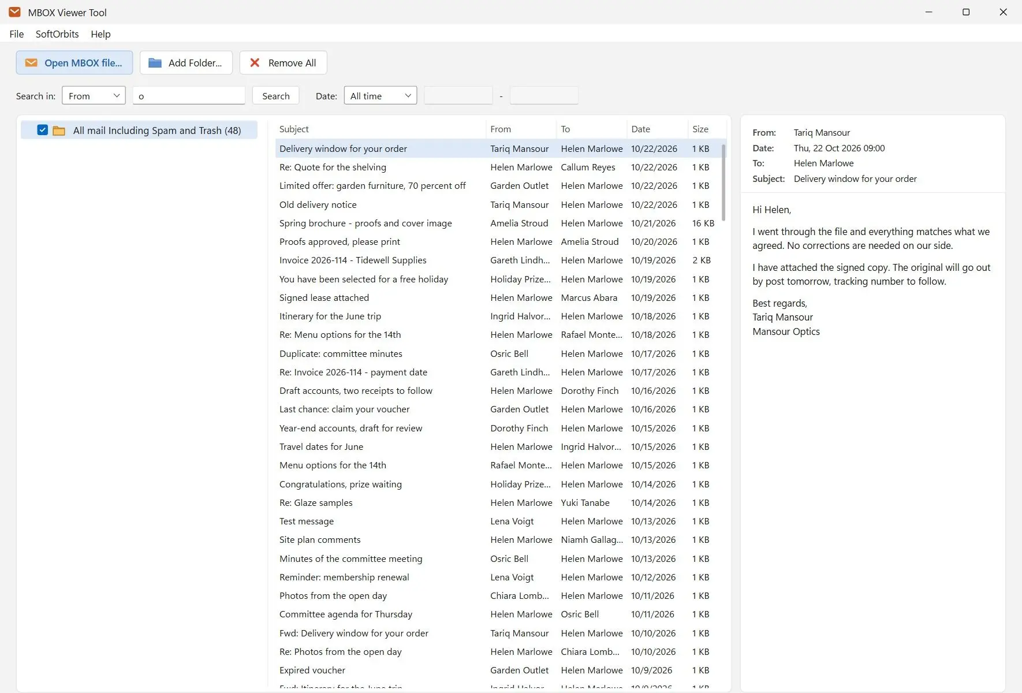
Task: Click the email list vertical scrollbar
Action: tap(723, 182)
